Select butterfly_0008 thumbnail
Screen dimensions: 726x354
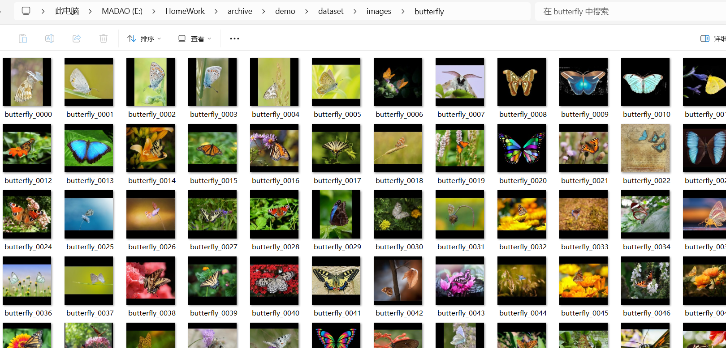pyautogui.click(x=522, y=82)
